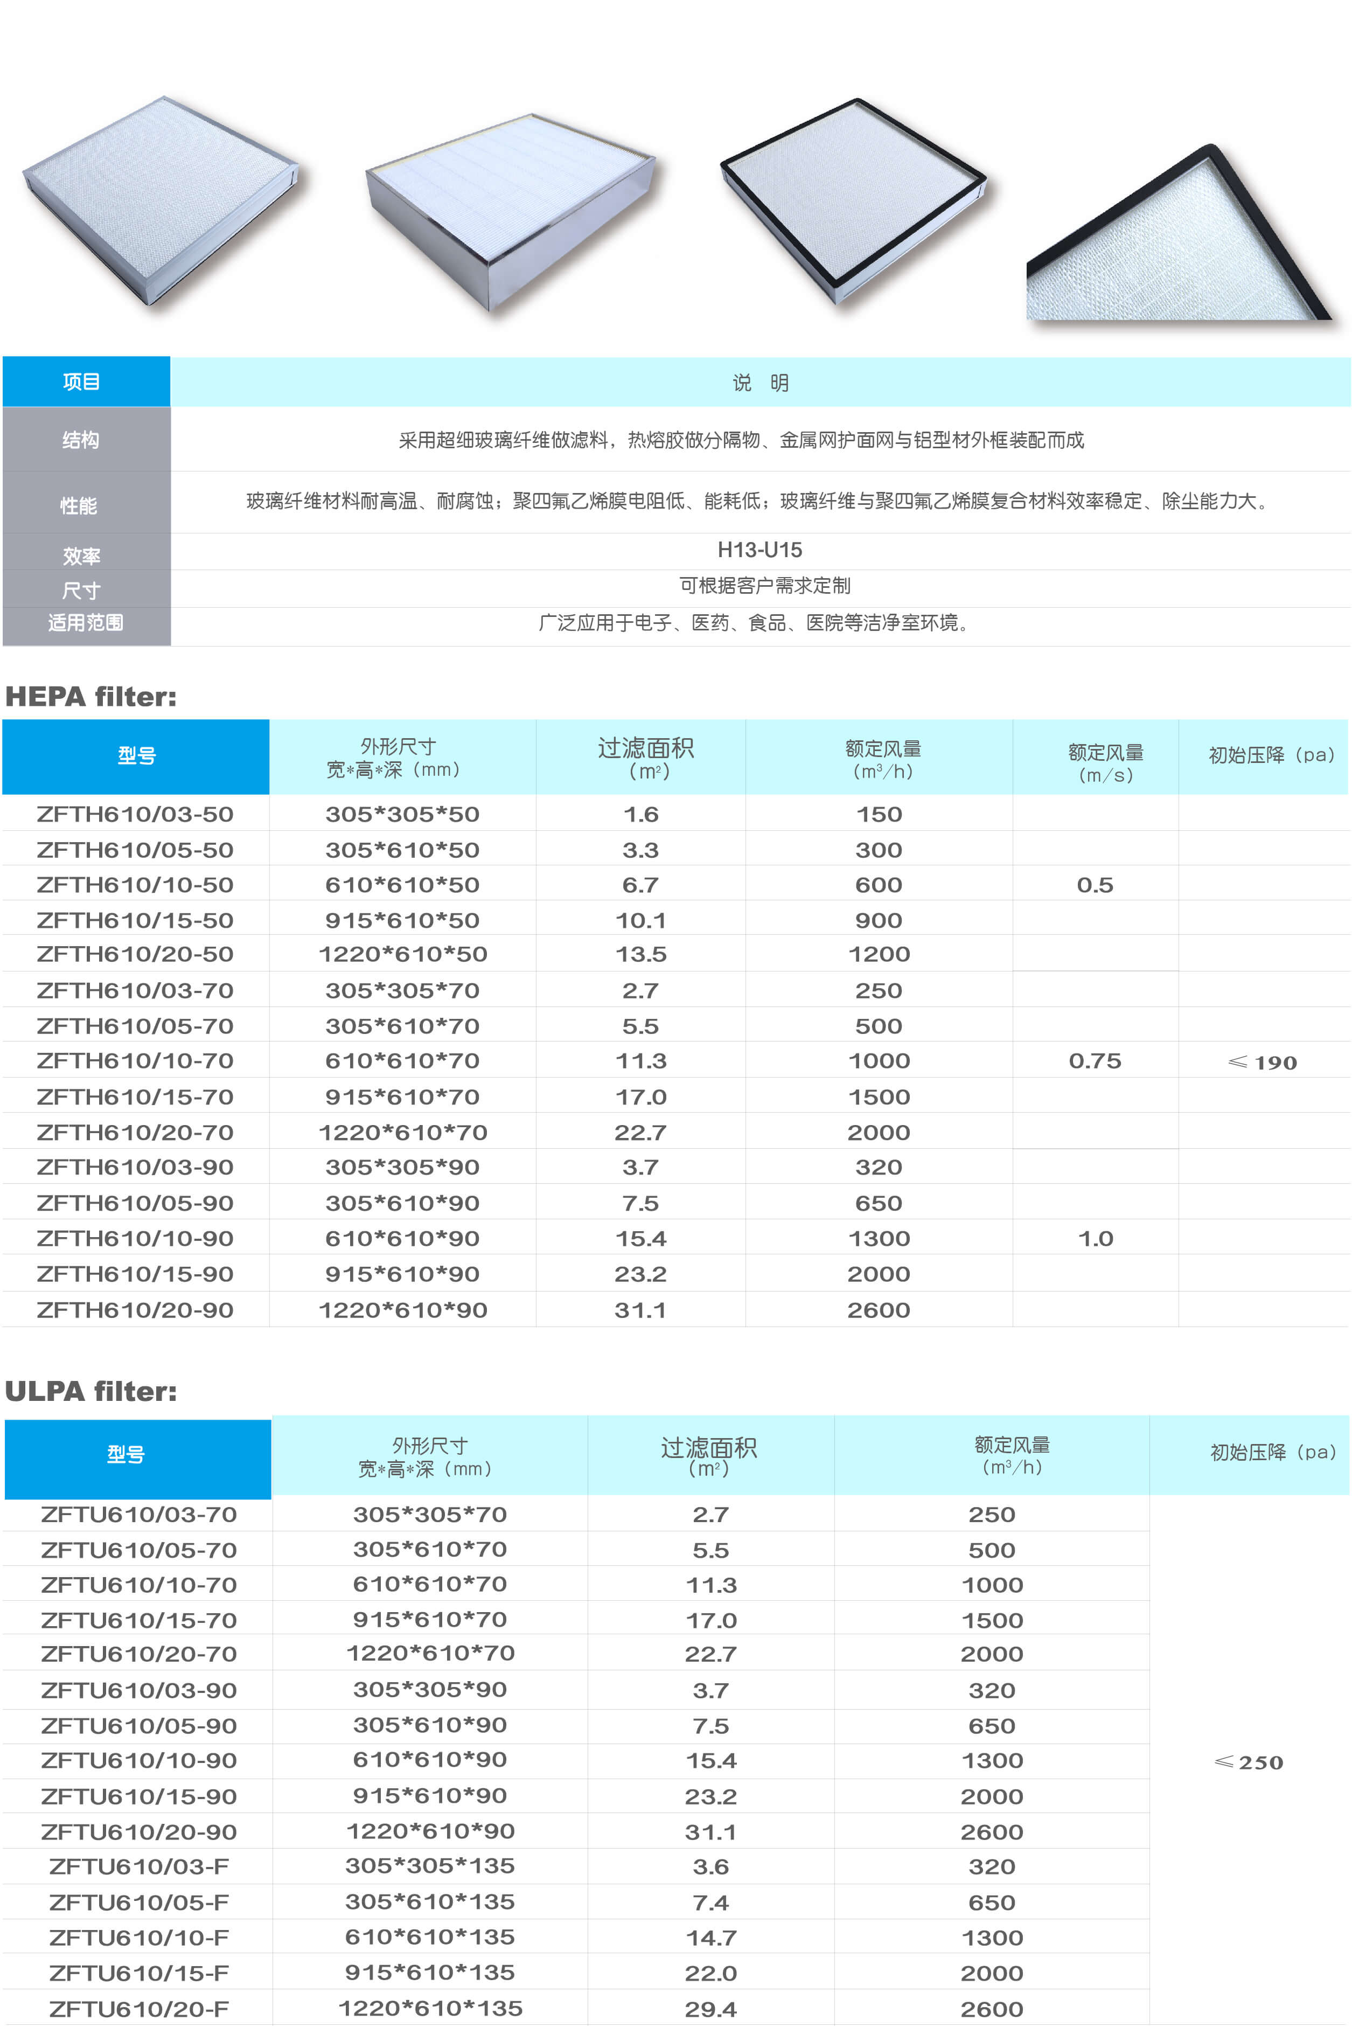Viewport: 1352px width, 2027px height.
Task: Click the HEPA filter heading
Action: 90,696
